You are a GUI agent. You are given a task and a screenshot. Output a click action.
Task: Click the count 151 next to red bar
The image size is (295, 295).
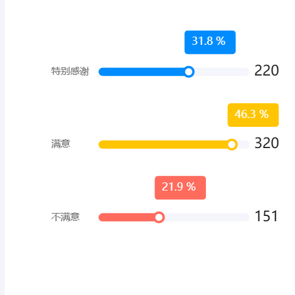[x=266, y=216]
